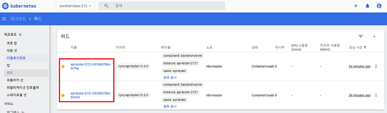Click the user account icon at top right
387x113 pixels.
click(x=379, y=6)
